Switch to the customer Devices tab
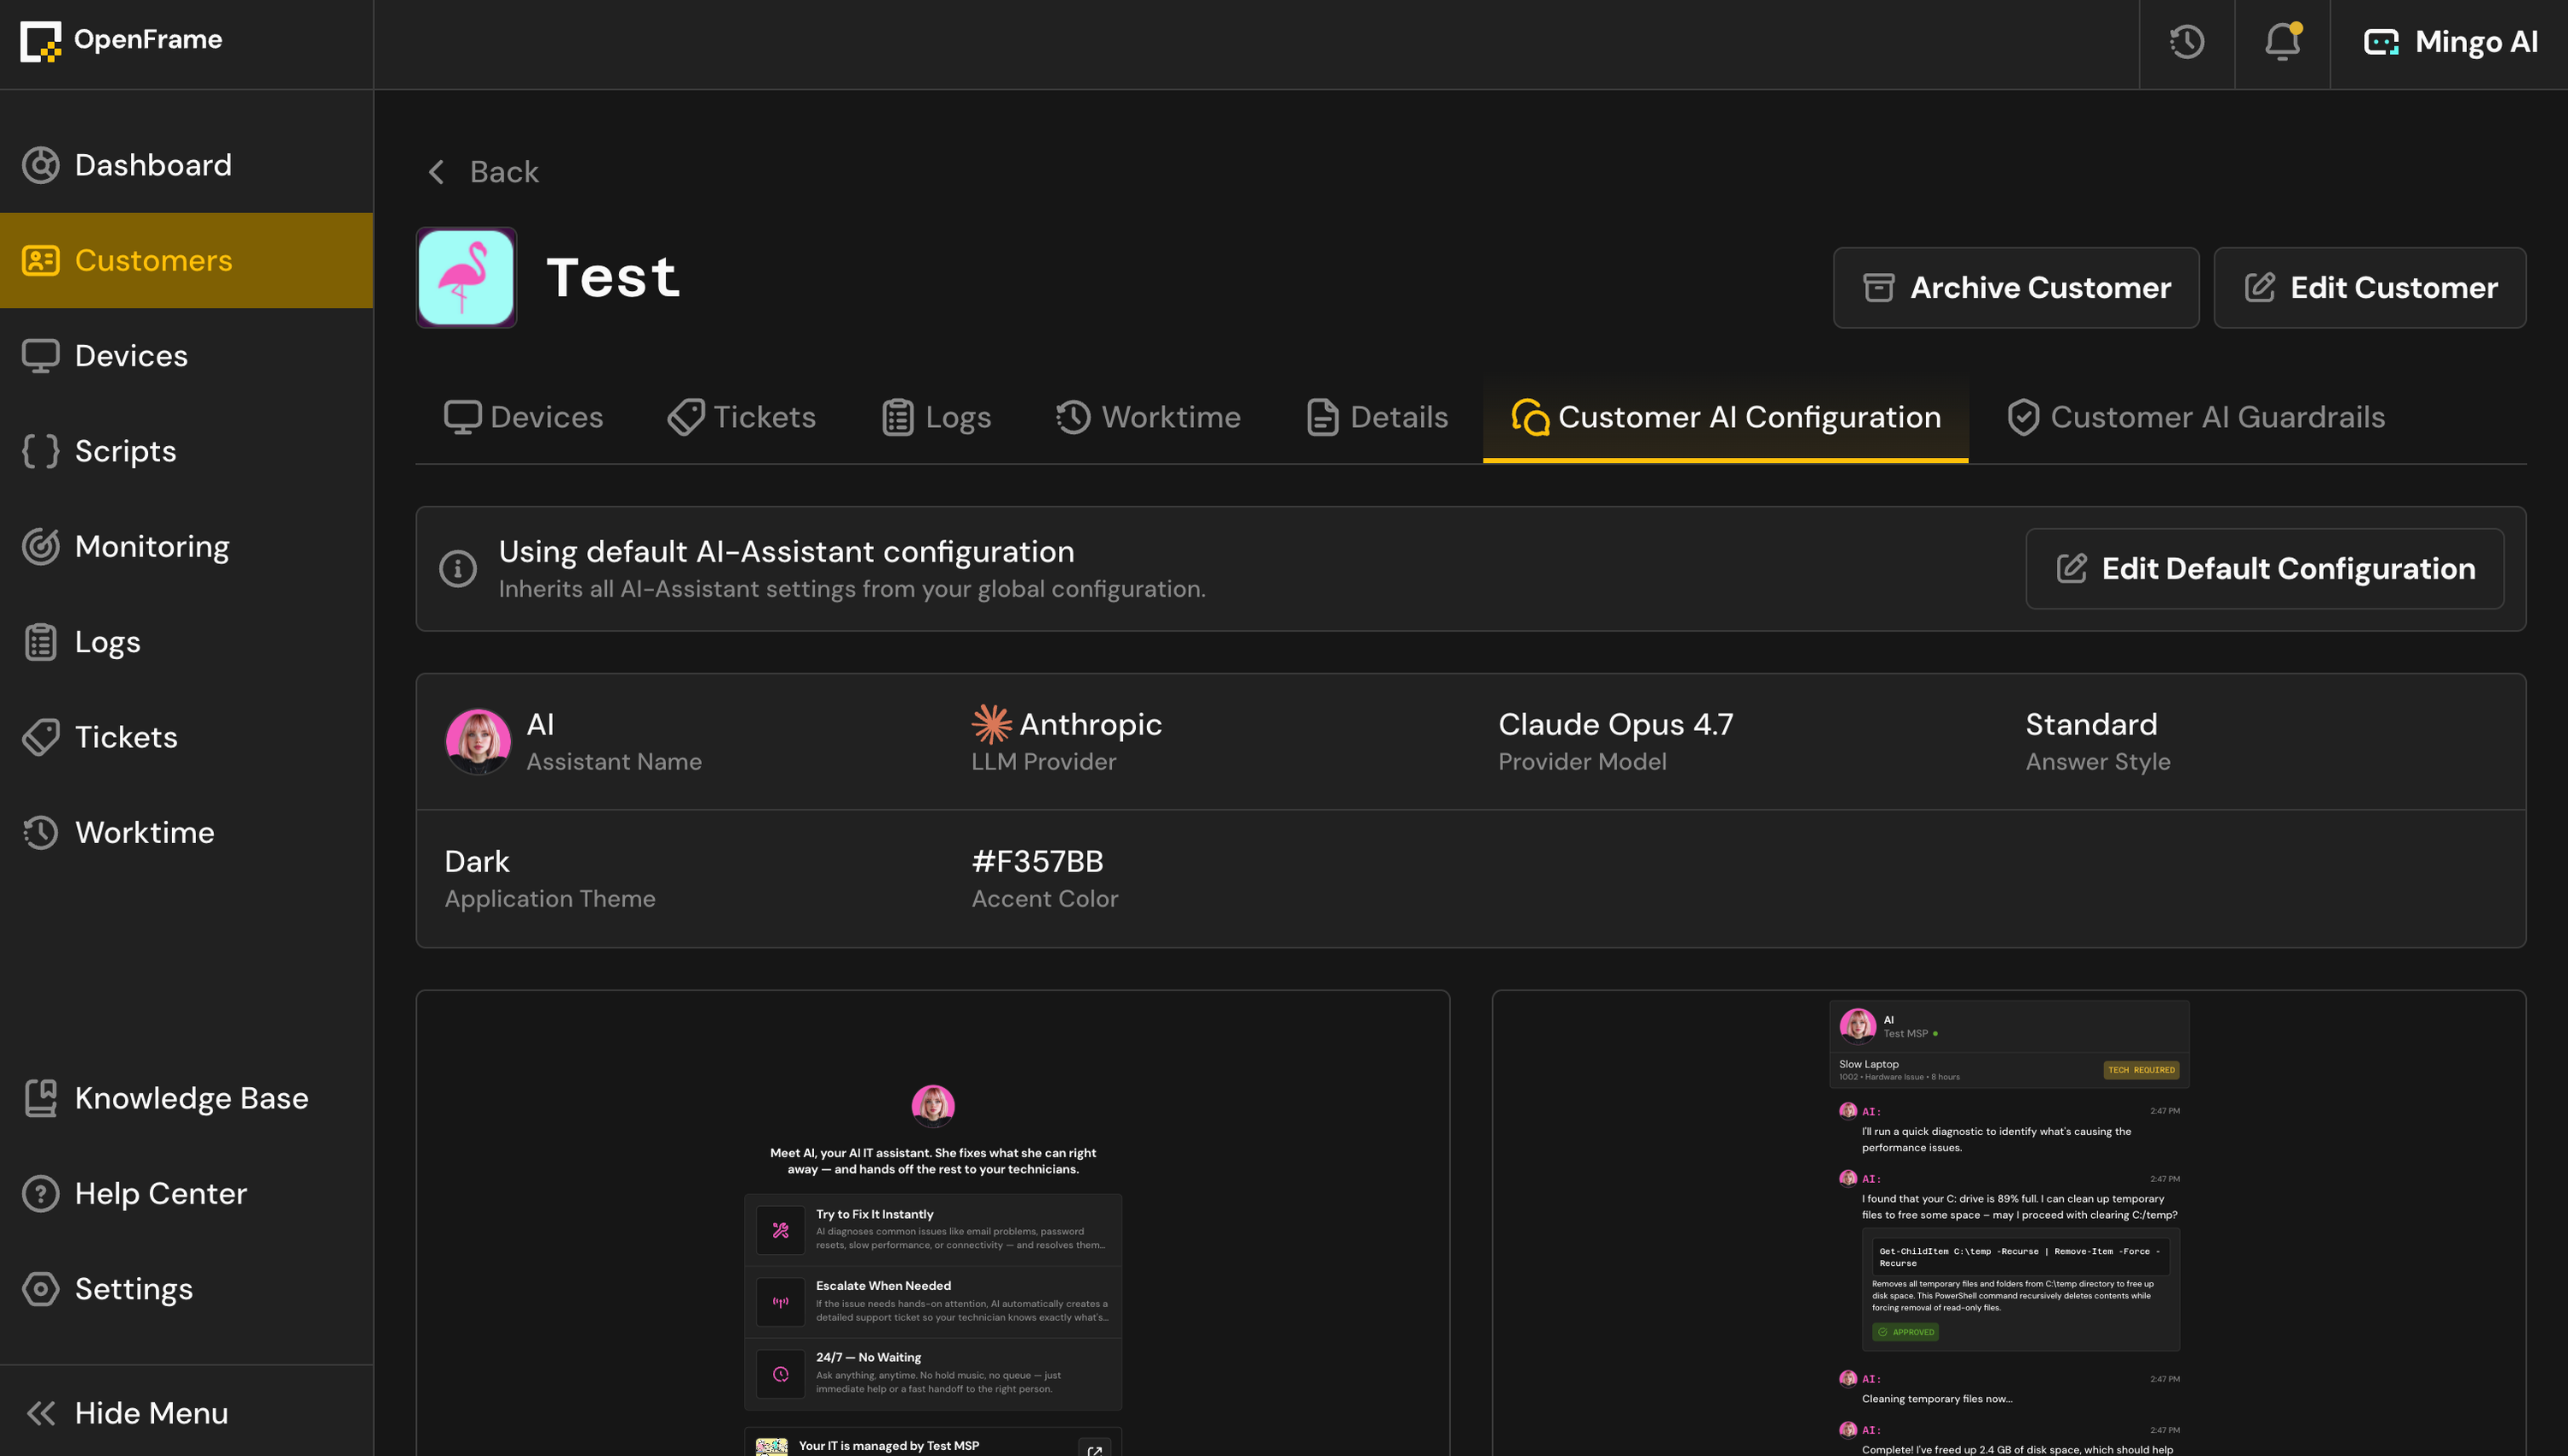Viewport: 2568px width, 1456px height. click(x=523, y=417)
